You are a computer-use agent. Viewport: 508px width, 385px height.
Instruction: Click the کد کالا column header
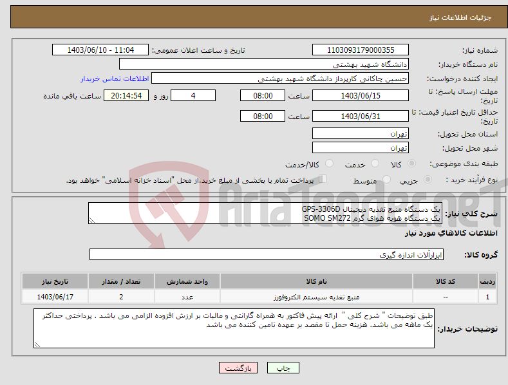(446, 281)
